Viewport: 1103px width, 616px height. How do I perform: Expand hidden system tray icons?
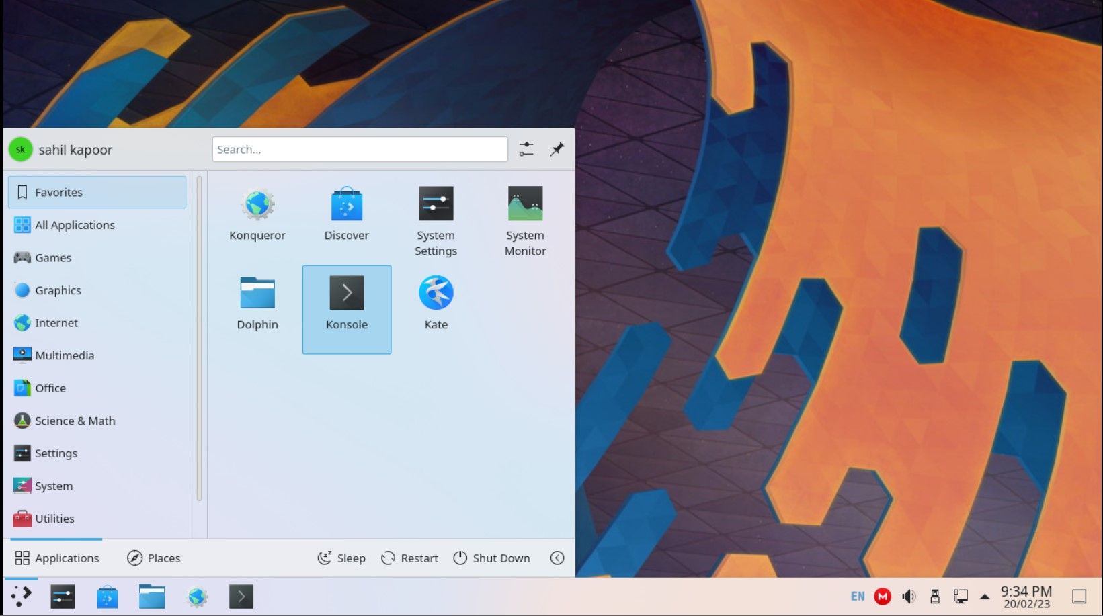point(984,596)
